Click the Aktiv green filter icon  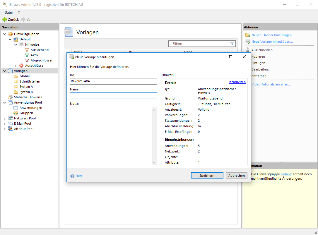pos(27,55)
